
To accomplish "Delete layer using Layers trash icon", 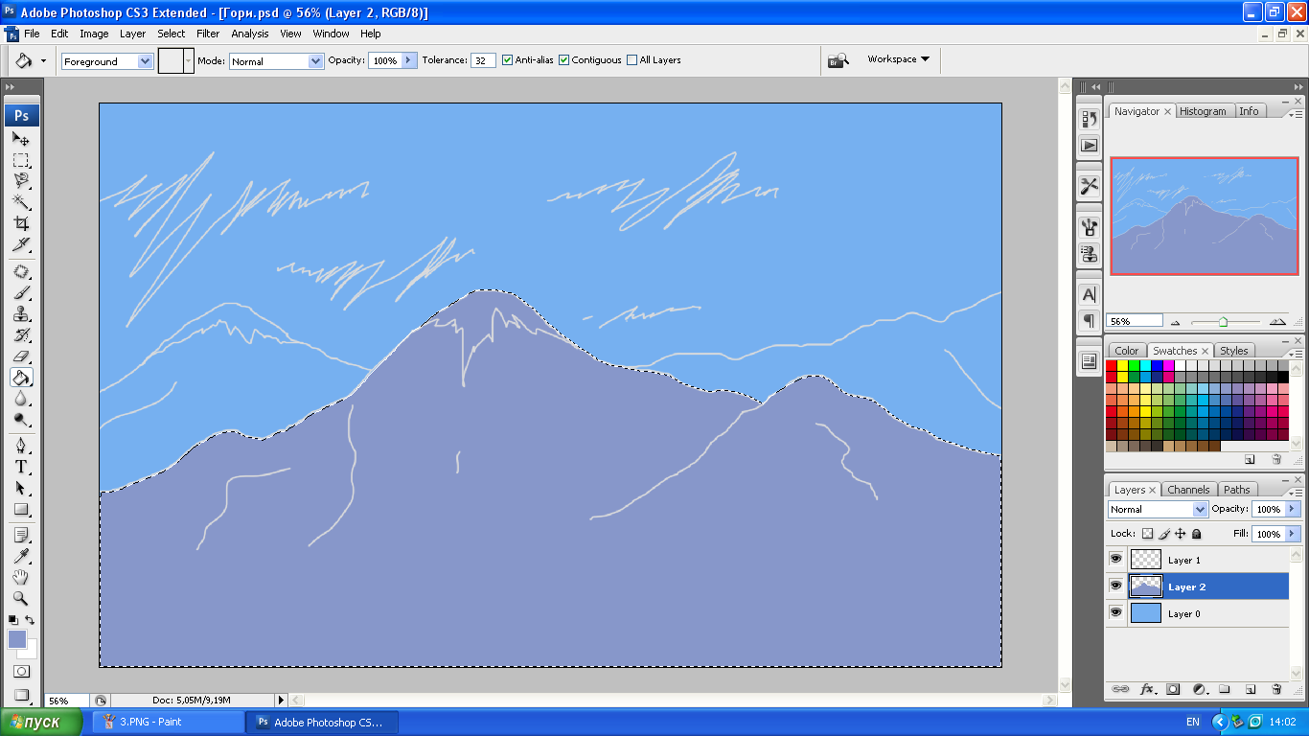I will point(1276,689).
